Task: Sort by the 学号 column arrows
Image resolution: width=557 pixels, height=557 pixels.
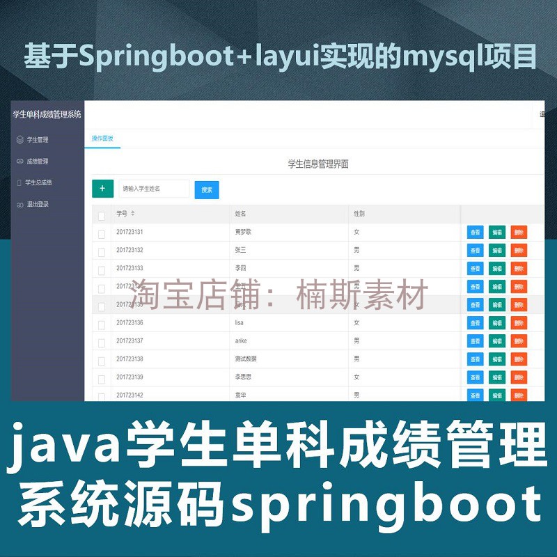Action: point(133,213)
